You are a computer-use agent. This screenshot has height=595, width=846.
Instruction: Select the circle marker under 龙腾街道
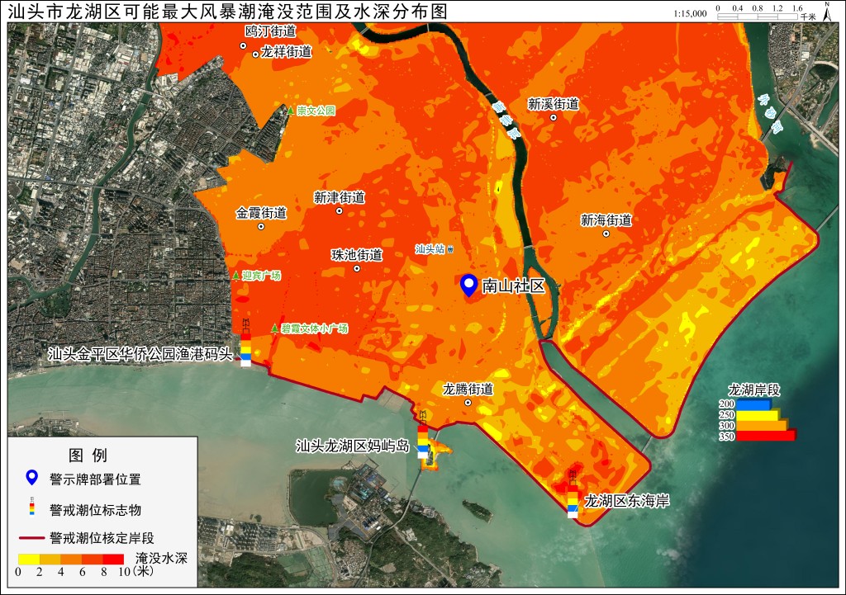pos(468,403)
